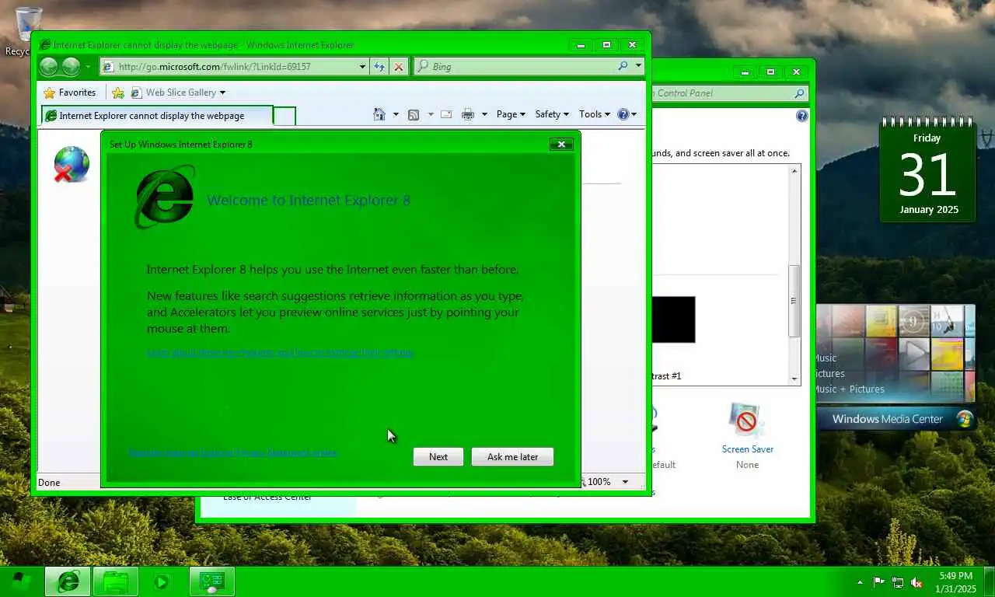The height and width of the screenshot is (597, 995).
Task: Click the Control Panel help icon
Action: [802, 116]
